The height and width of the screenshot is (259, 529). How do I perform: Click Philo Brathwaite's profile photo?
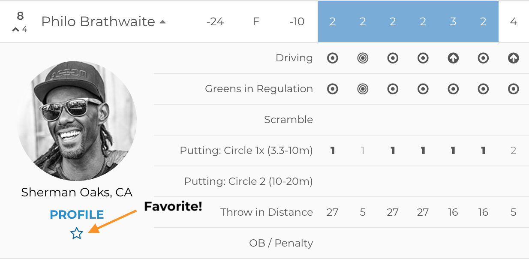[77, 120]
